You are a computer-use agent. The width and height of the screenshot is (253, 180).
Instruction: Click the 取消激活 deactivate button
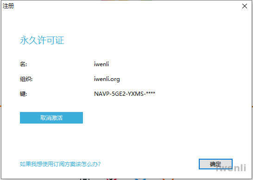[51, 118]
